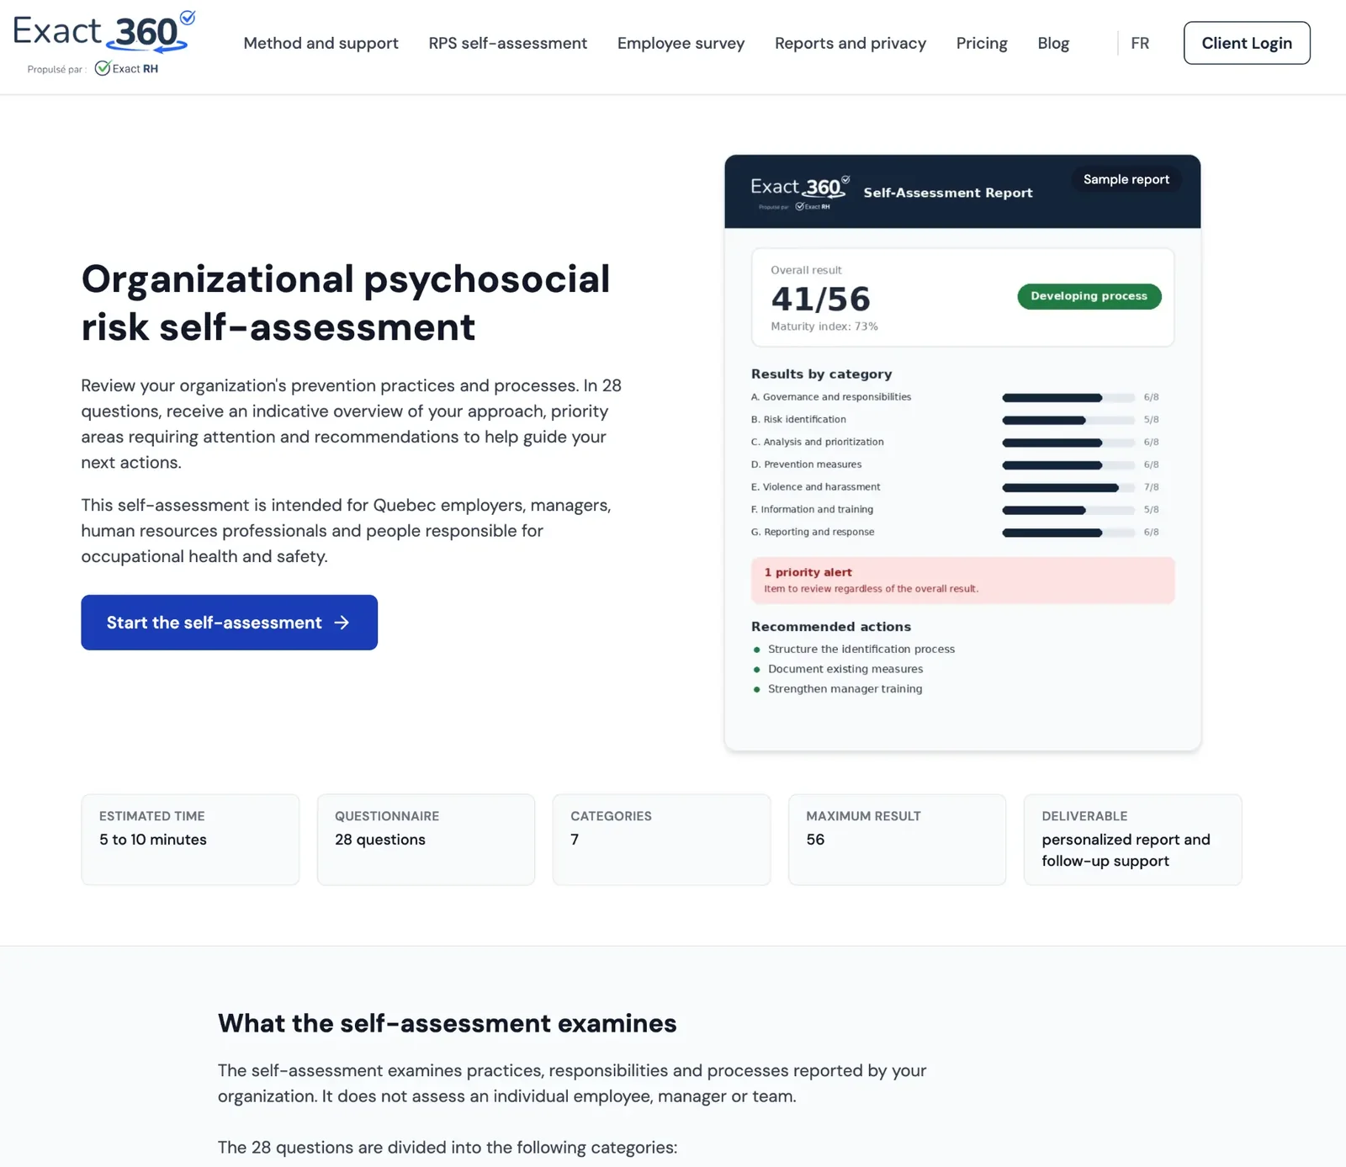Click the Reporting and response bar
This screenshot has height=1167, width=1346.
pos(1068,533)
